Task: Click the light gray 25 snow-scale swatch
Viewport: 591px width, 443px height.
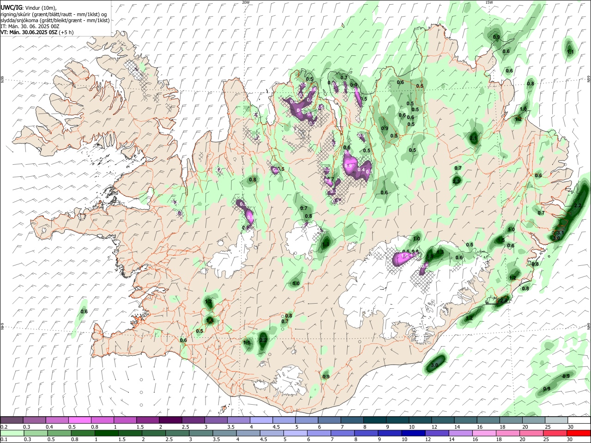Action: pyautogui.click(x=556, y=420)
